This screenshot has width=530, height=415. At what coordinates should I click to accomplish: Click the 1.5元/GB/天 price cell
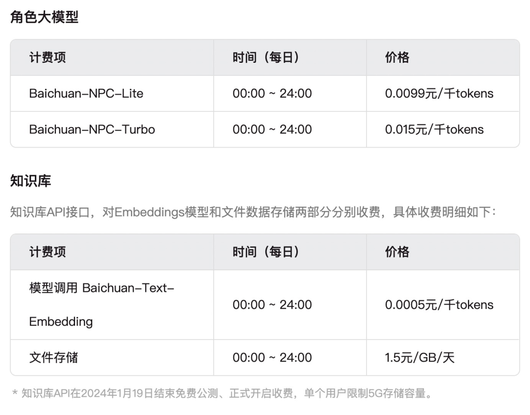(x=443, y=358)
